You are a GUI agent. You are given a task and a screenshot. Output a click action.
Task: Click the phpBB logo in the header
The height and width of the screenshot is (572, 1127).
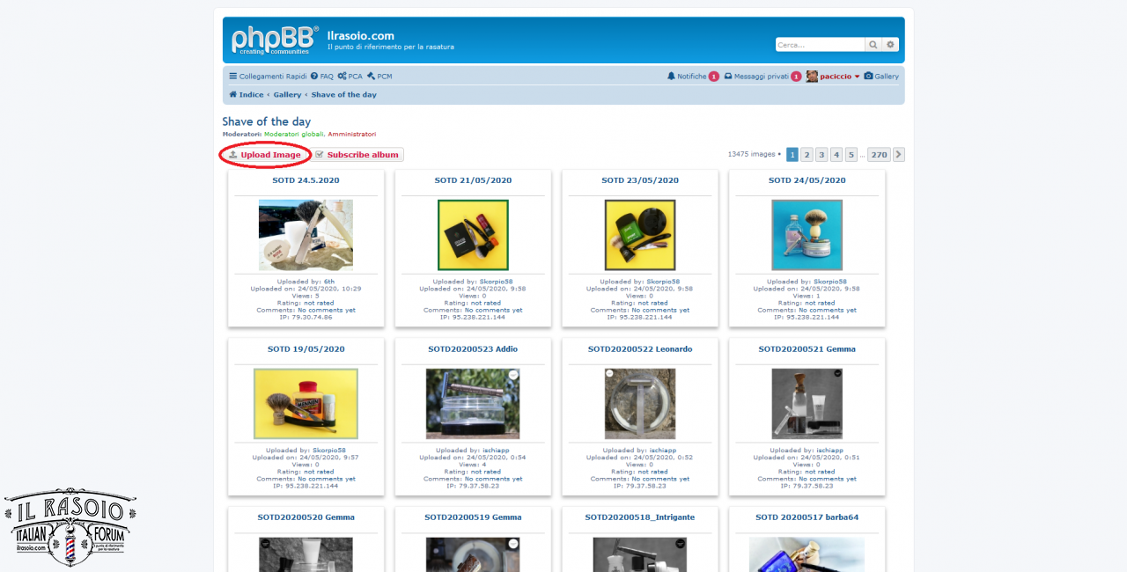(275, 40)
